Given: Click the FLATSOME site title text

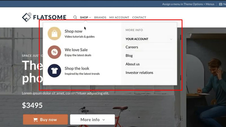Looking at the screenshot, I should 50,17.
